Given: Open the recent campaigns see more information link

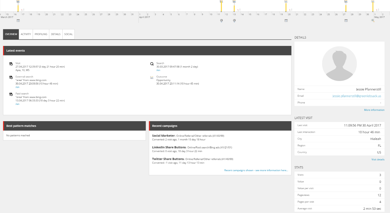Looking at the screenshot, I should [x=256, y=170].
